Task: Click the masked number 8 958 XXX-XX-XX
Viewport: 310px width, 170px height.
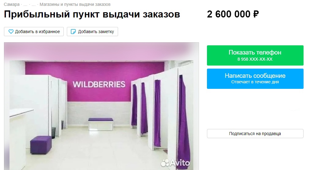Action: (x=255, y=59)
